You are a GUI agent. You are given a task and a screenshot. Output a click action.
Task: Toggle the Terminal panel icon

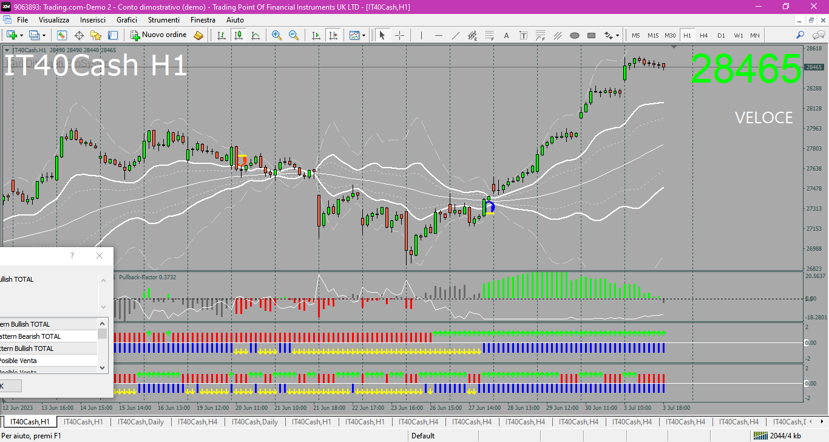pyautogui.click(x=113, y=35)
